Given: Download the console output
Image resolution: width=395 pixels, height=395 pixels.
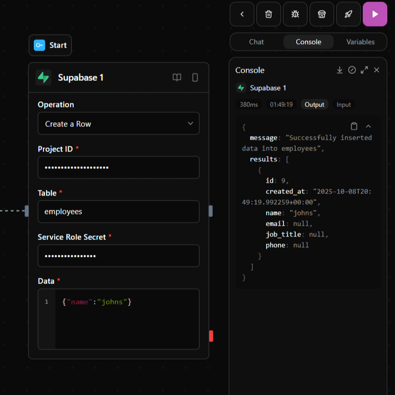Looking at the screenshot, I should point(339,70).
